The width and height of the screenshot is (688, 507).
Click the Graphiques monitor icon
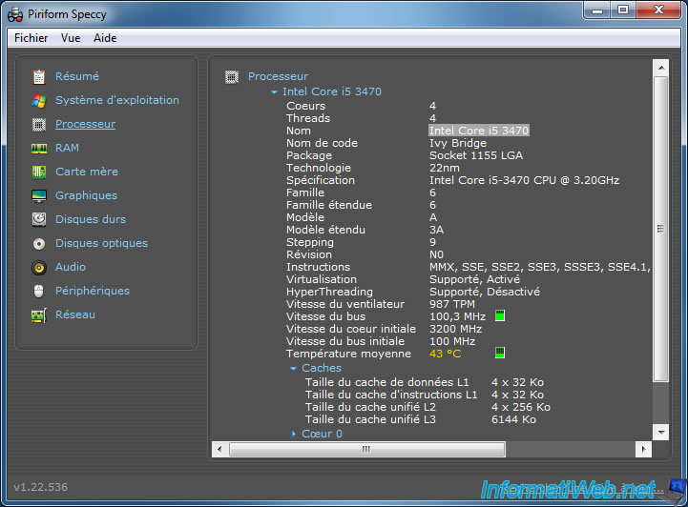point(39,196)
